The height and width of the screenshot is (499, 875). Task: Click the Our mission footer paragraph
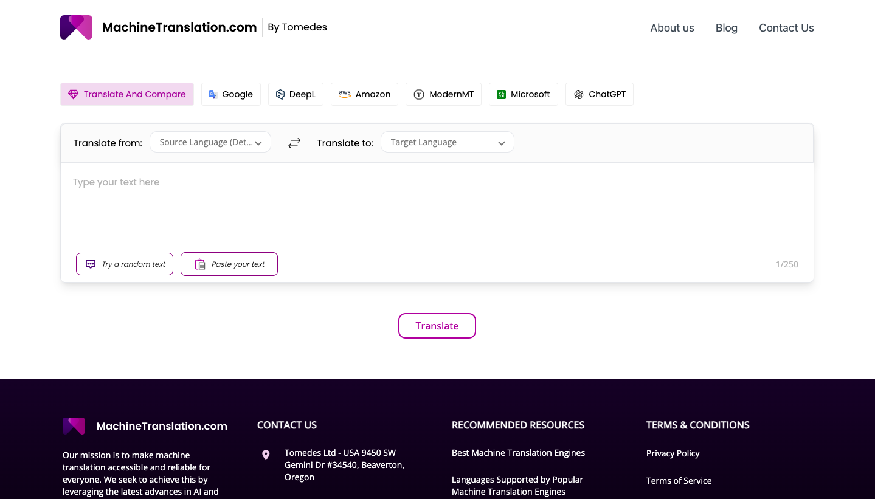pyautogui.click(x=140, y=473)
